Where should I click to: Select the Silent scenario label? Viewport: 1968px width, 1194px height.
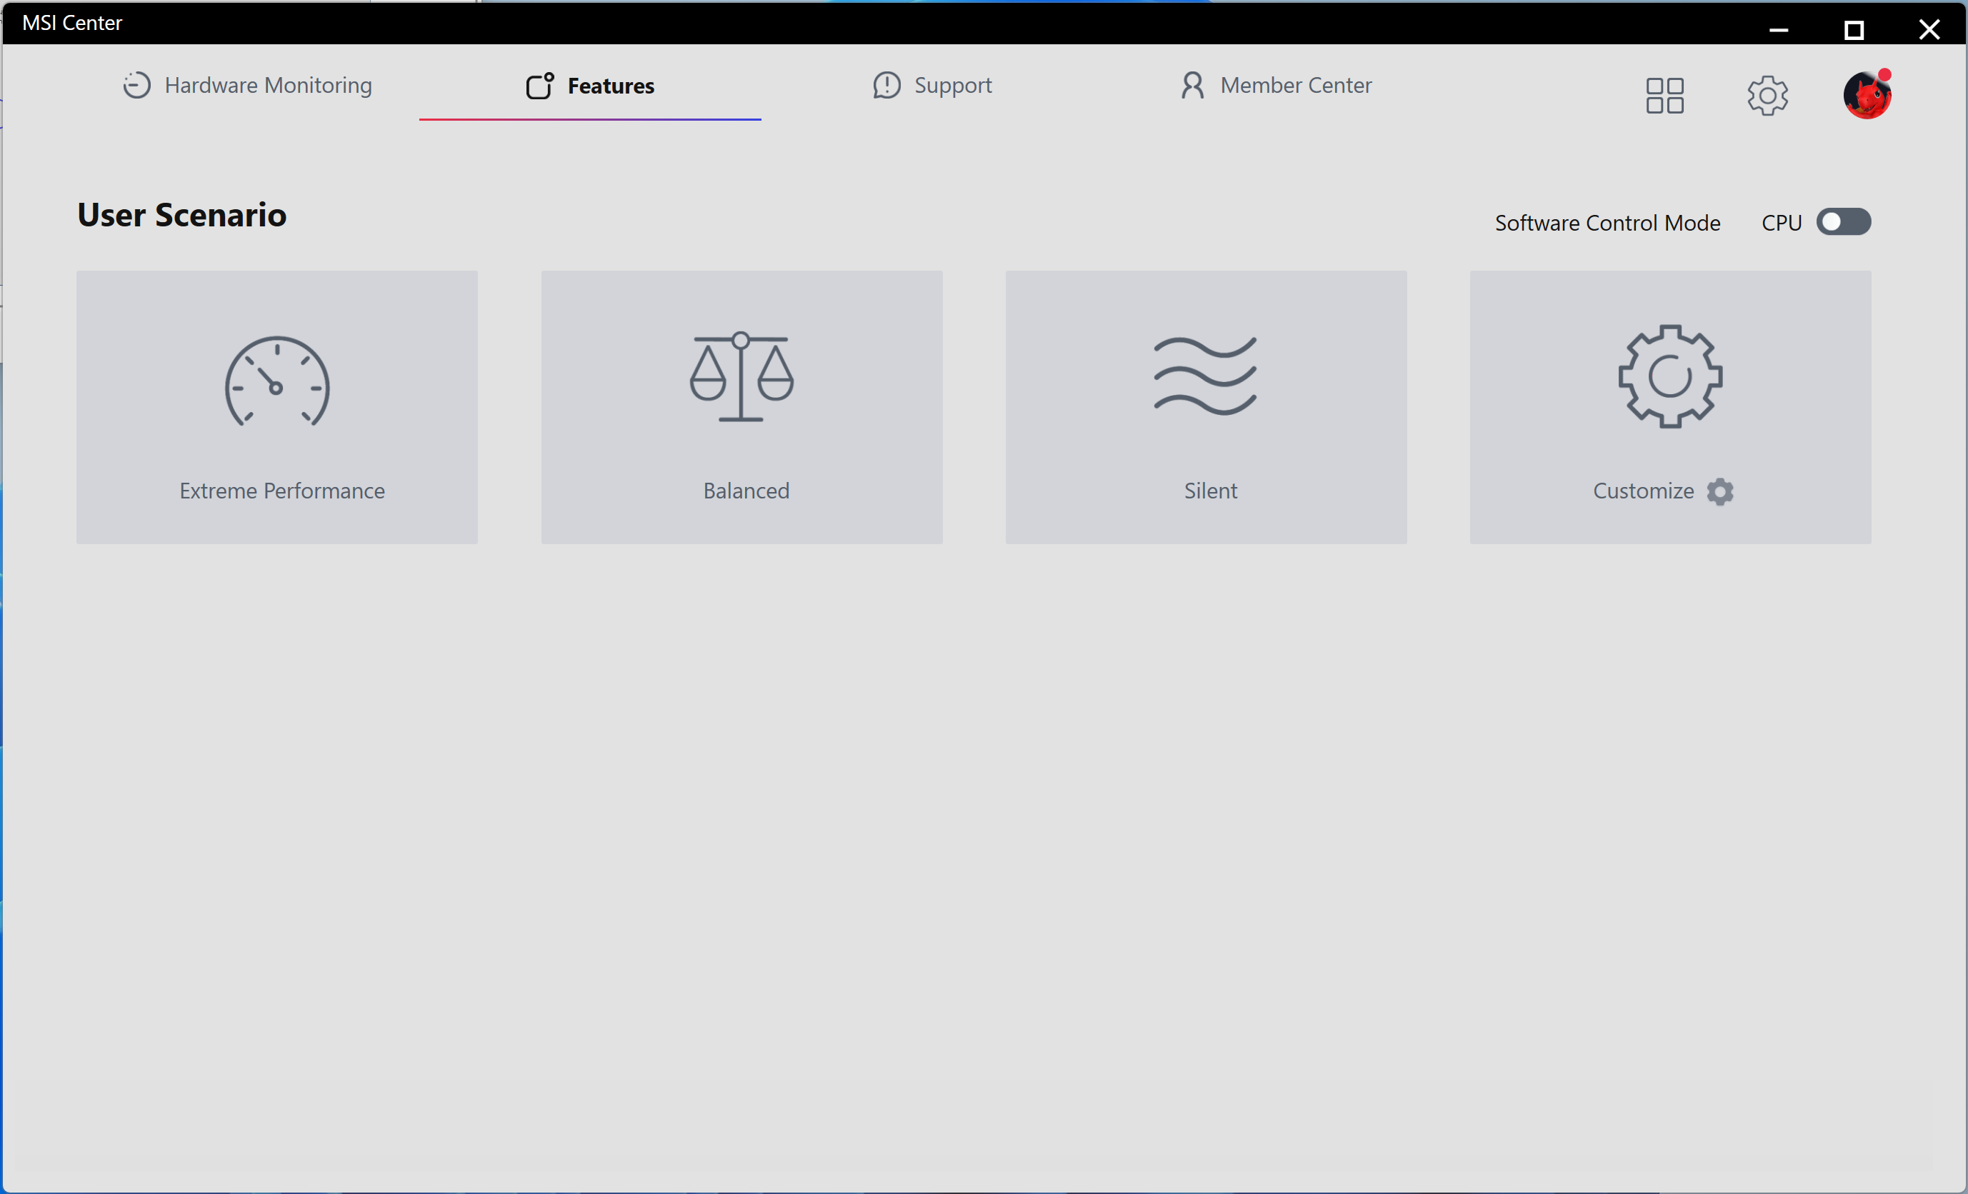[x=1210, y=491]
